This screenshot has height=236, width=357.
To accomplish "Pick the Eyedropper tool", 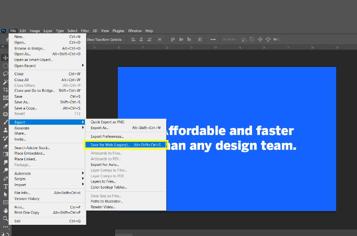I will pyautogui.click(x=6, y=106).
